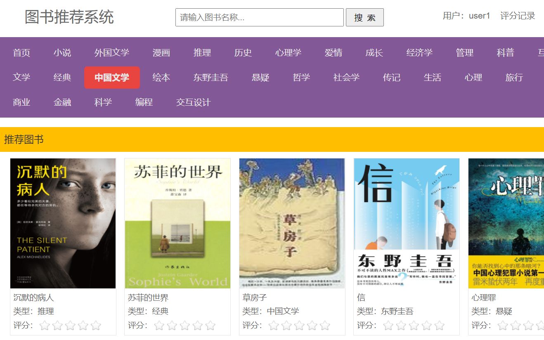
Task: Open 心理罪 book cover
Action: tap(506, 223)
